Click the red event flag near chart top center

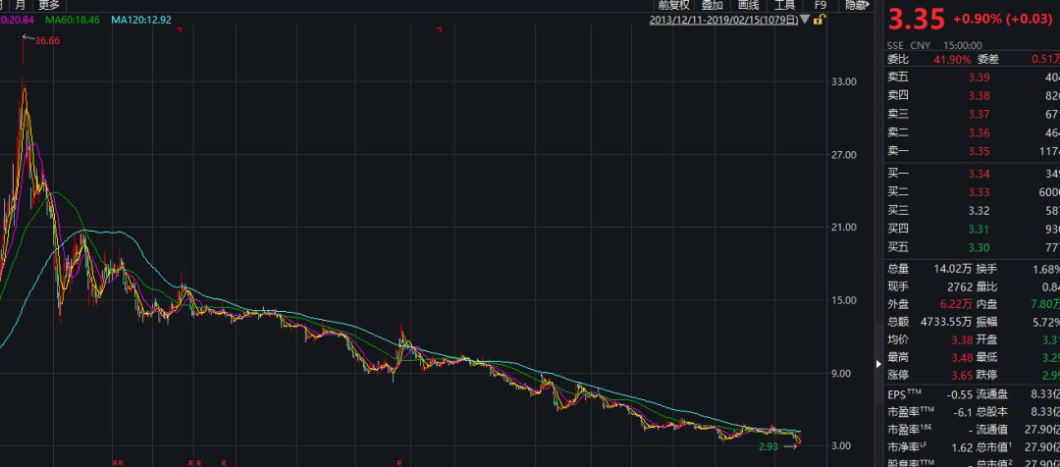440,29
